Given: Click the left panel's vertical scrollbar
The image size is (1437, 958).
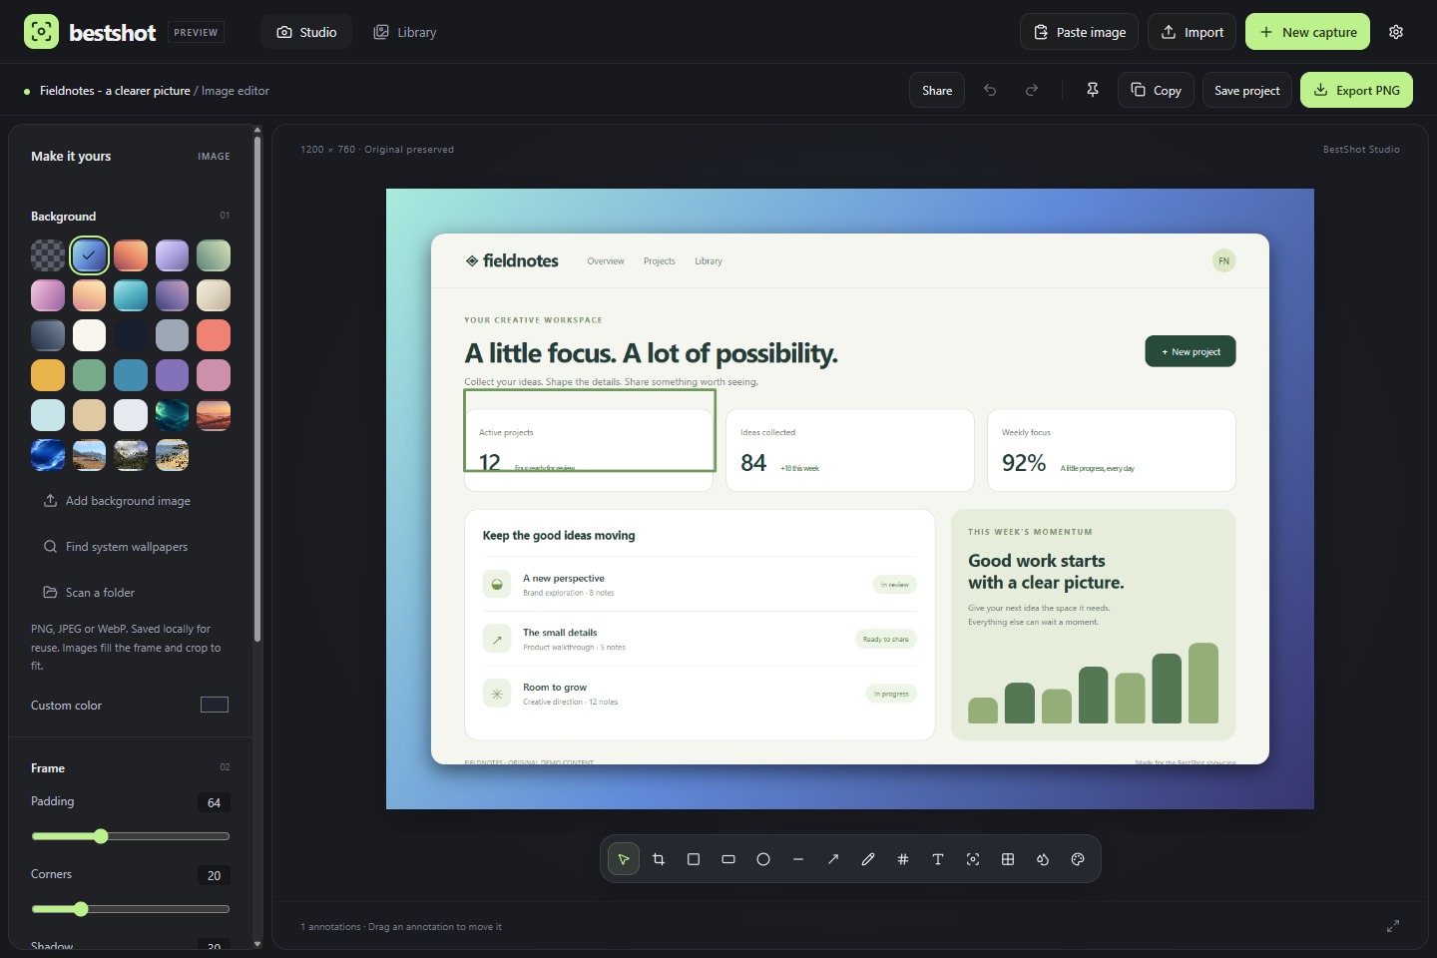Looking at the screenshot, I should pos(257,389).
